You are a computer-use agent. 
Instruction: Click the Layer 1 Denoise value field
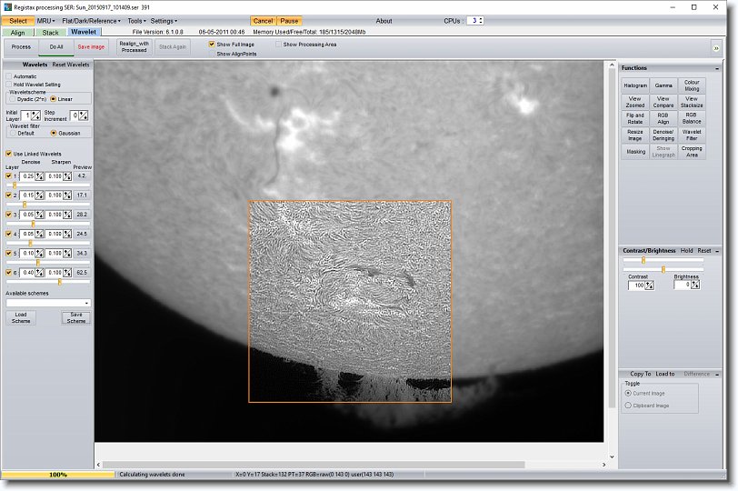(27, 176)
